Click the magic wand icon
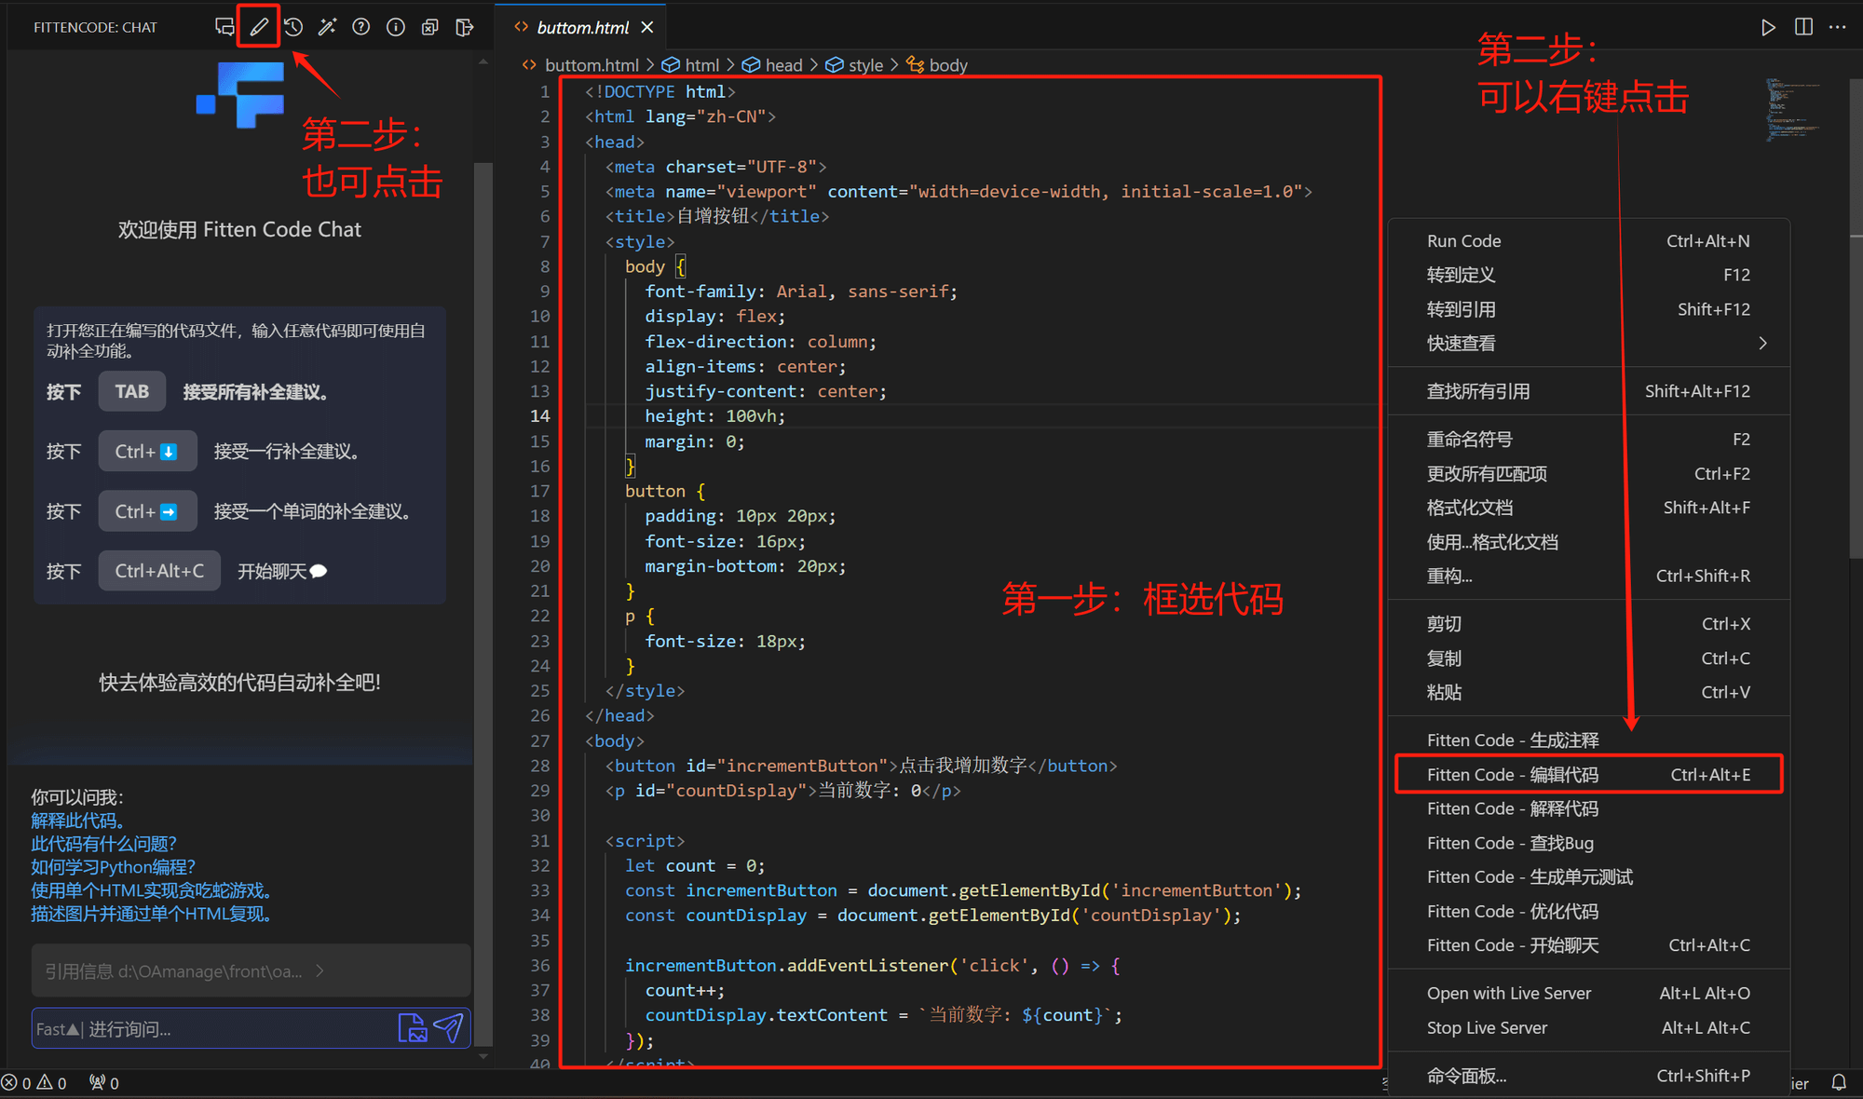1863x1099 pixels. click(327, 27)
